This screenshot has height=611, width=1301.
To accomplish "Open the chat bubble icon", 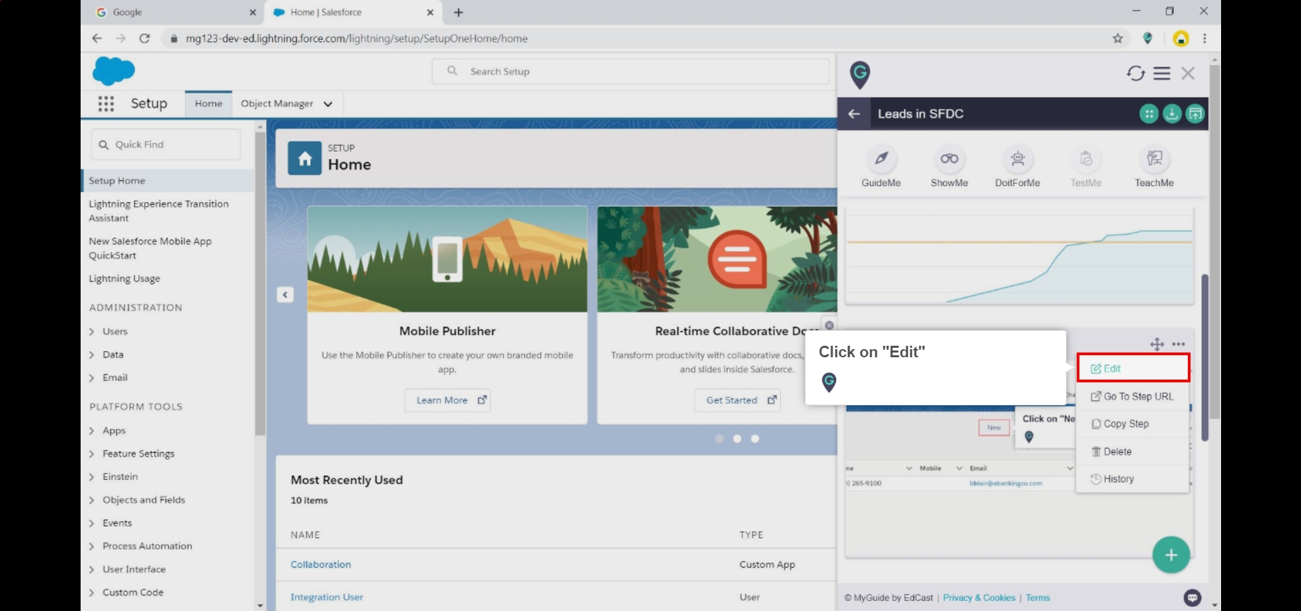I will [1193, 597].
